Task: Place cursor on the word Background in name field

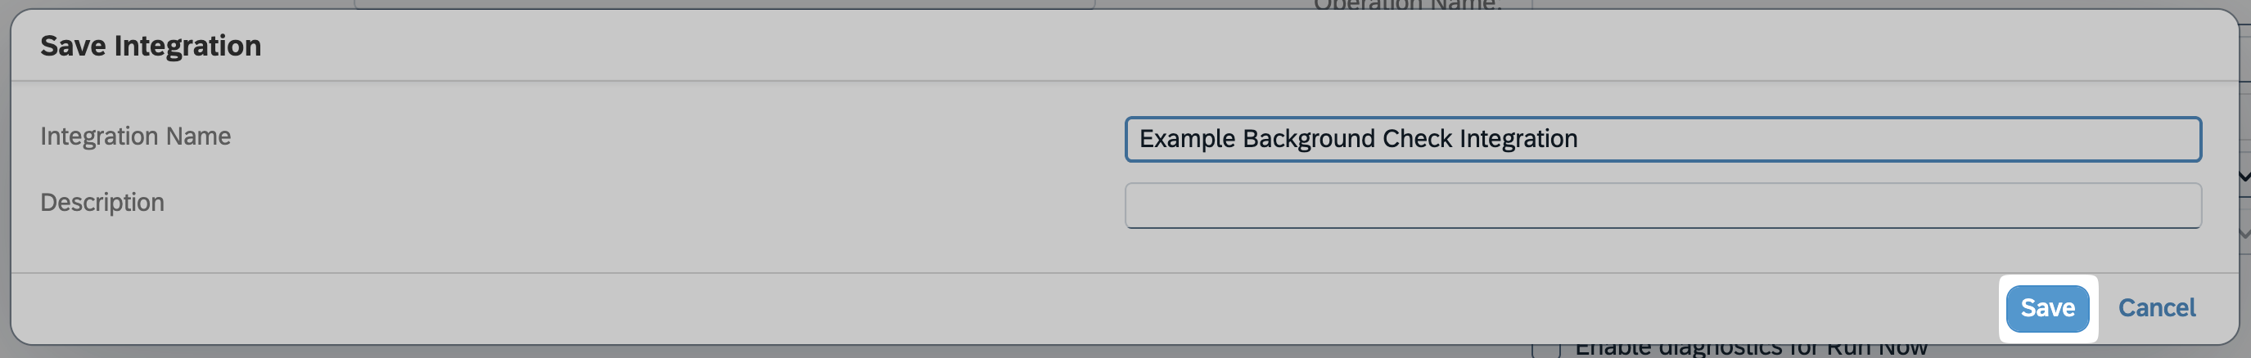Action: tap(1309, 139)
